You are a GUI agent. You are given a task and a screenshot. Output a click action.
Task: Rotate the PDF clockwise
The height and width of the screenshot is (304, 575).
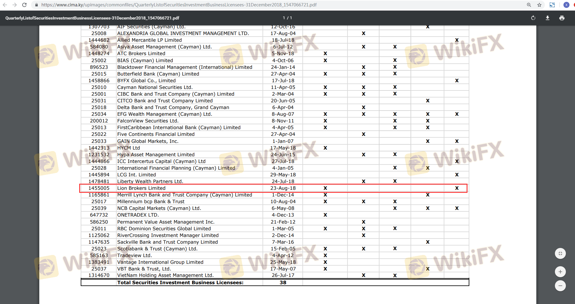[x=533, y=18]
